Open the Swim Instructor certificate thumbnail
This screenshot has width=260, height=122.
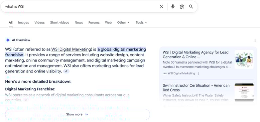[x=244, y=92]
